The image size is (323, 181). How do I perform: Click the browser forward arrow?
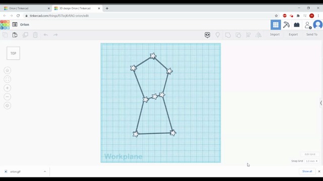pyautogui.click(x=11, y=16)
